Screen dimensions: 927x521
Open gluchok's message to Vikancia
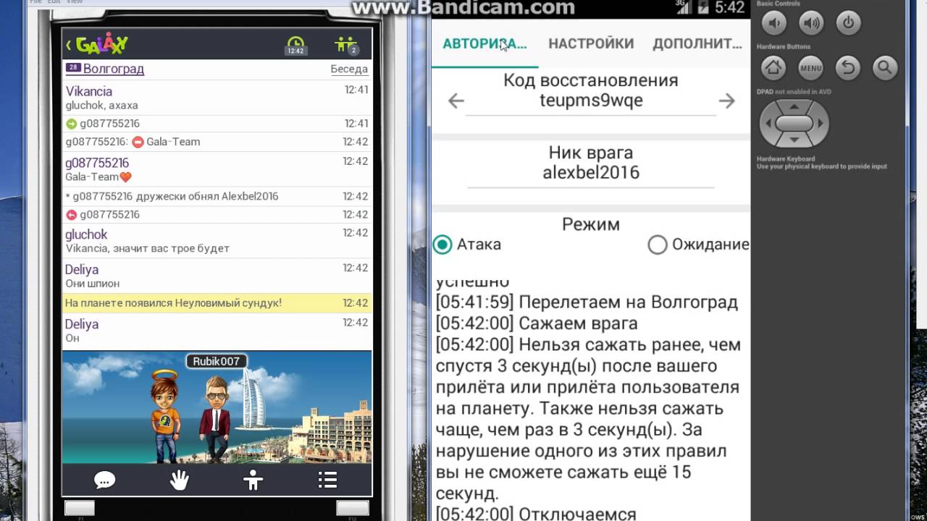click(x=217, y=241)
